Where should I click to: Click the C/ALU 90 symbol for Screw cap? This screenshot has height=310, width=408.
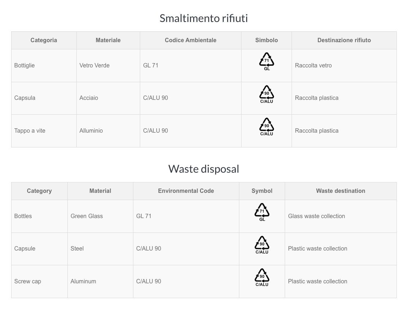tap(262, 278)
